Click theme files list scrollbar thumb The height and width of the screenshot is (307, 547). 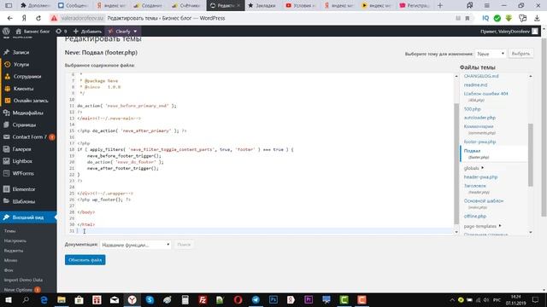(531, 155)
